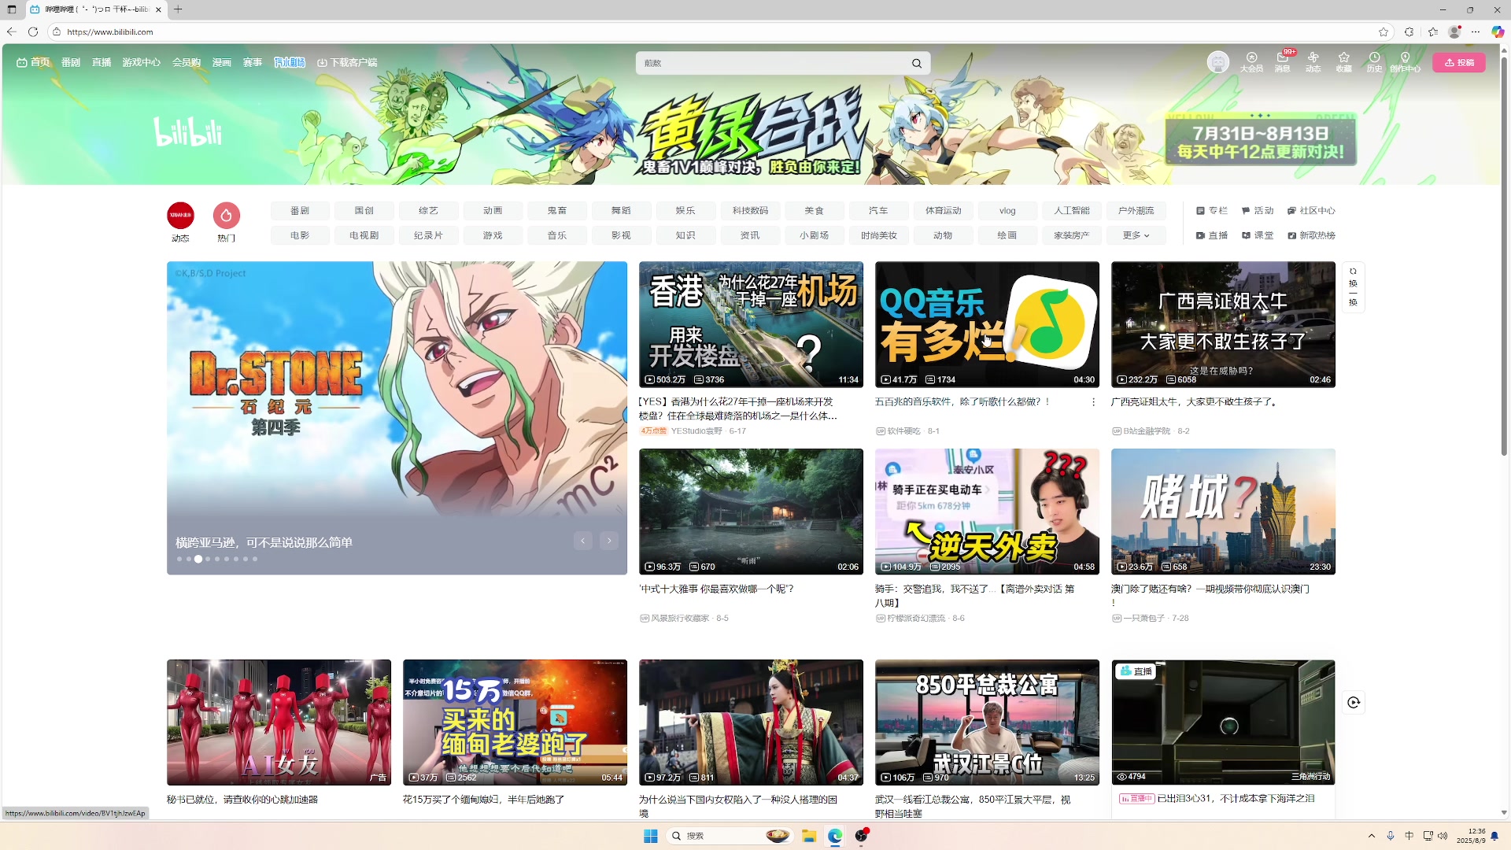Image resolution: width=1511 pixels, height=850 pixels.
Task: Open the 香港机场 video thumbnail
Action: (751, 324)
